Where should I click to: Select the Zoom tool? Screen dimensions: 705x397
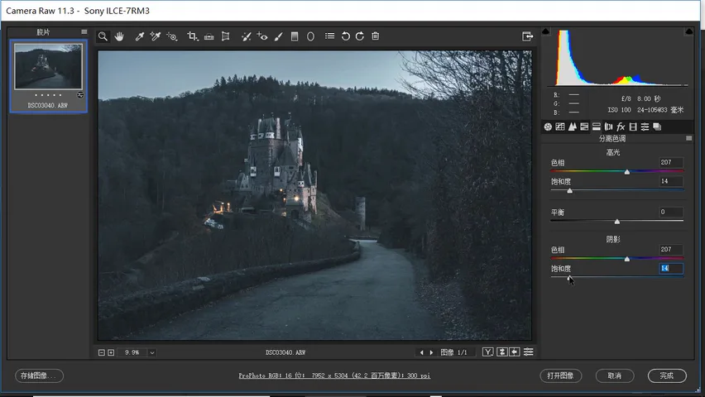click(103, 36)
